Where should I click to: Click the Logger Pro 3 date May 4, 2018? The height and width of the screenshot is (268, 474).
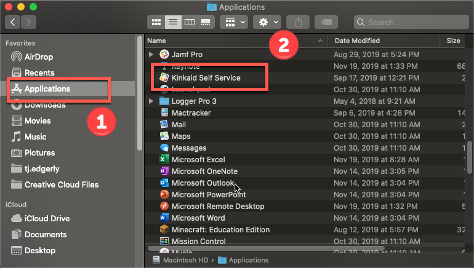coord(374,101)
